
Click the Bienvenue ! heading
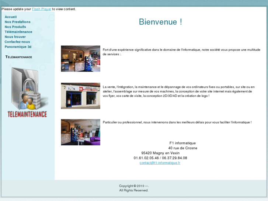pyautogui.click(x=160, y=22)
